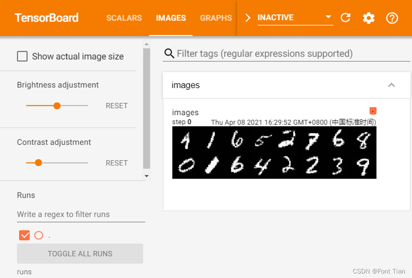Click the Thu Apr 08 2021 timestamp
Image resolution: width=412 pixels, height=278 pixels.
click(294, 123)
